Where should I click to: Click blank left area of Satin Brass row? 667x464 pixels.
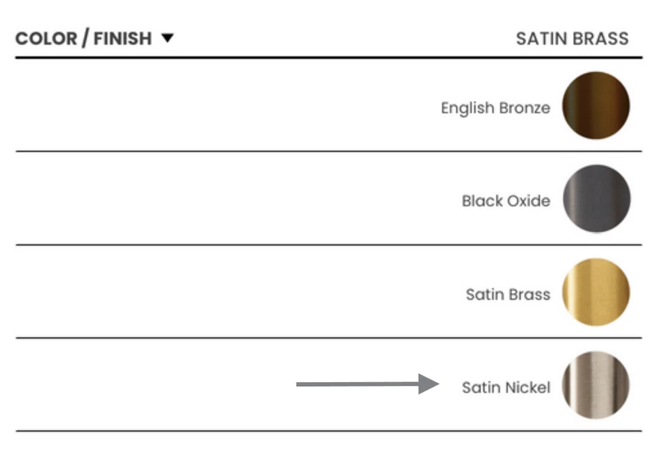[174, 292]
